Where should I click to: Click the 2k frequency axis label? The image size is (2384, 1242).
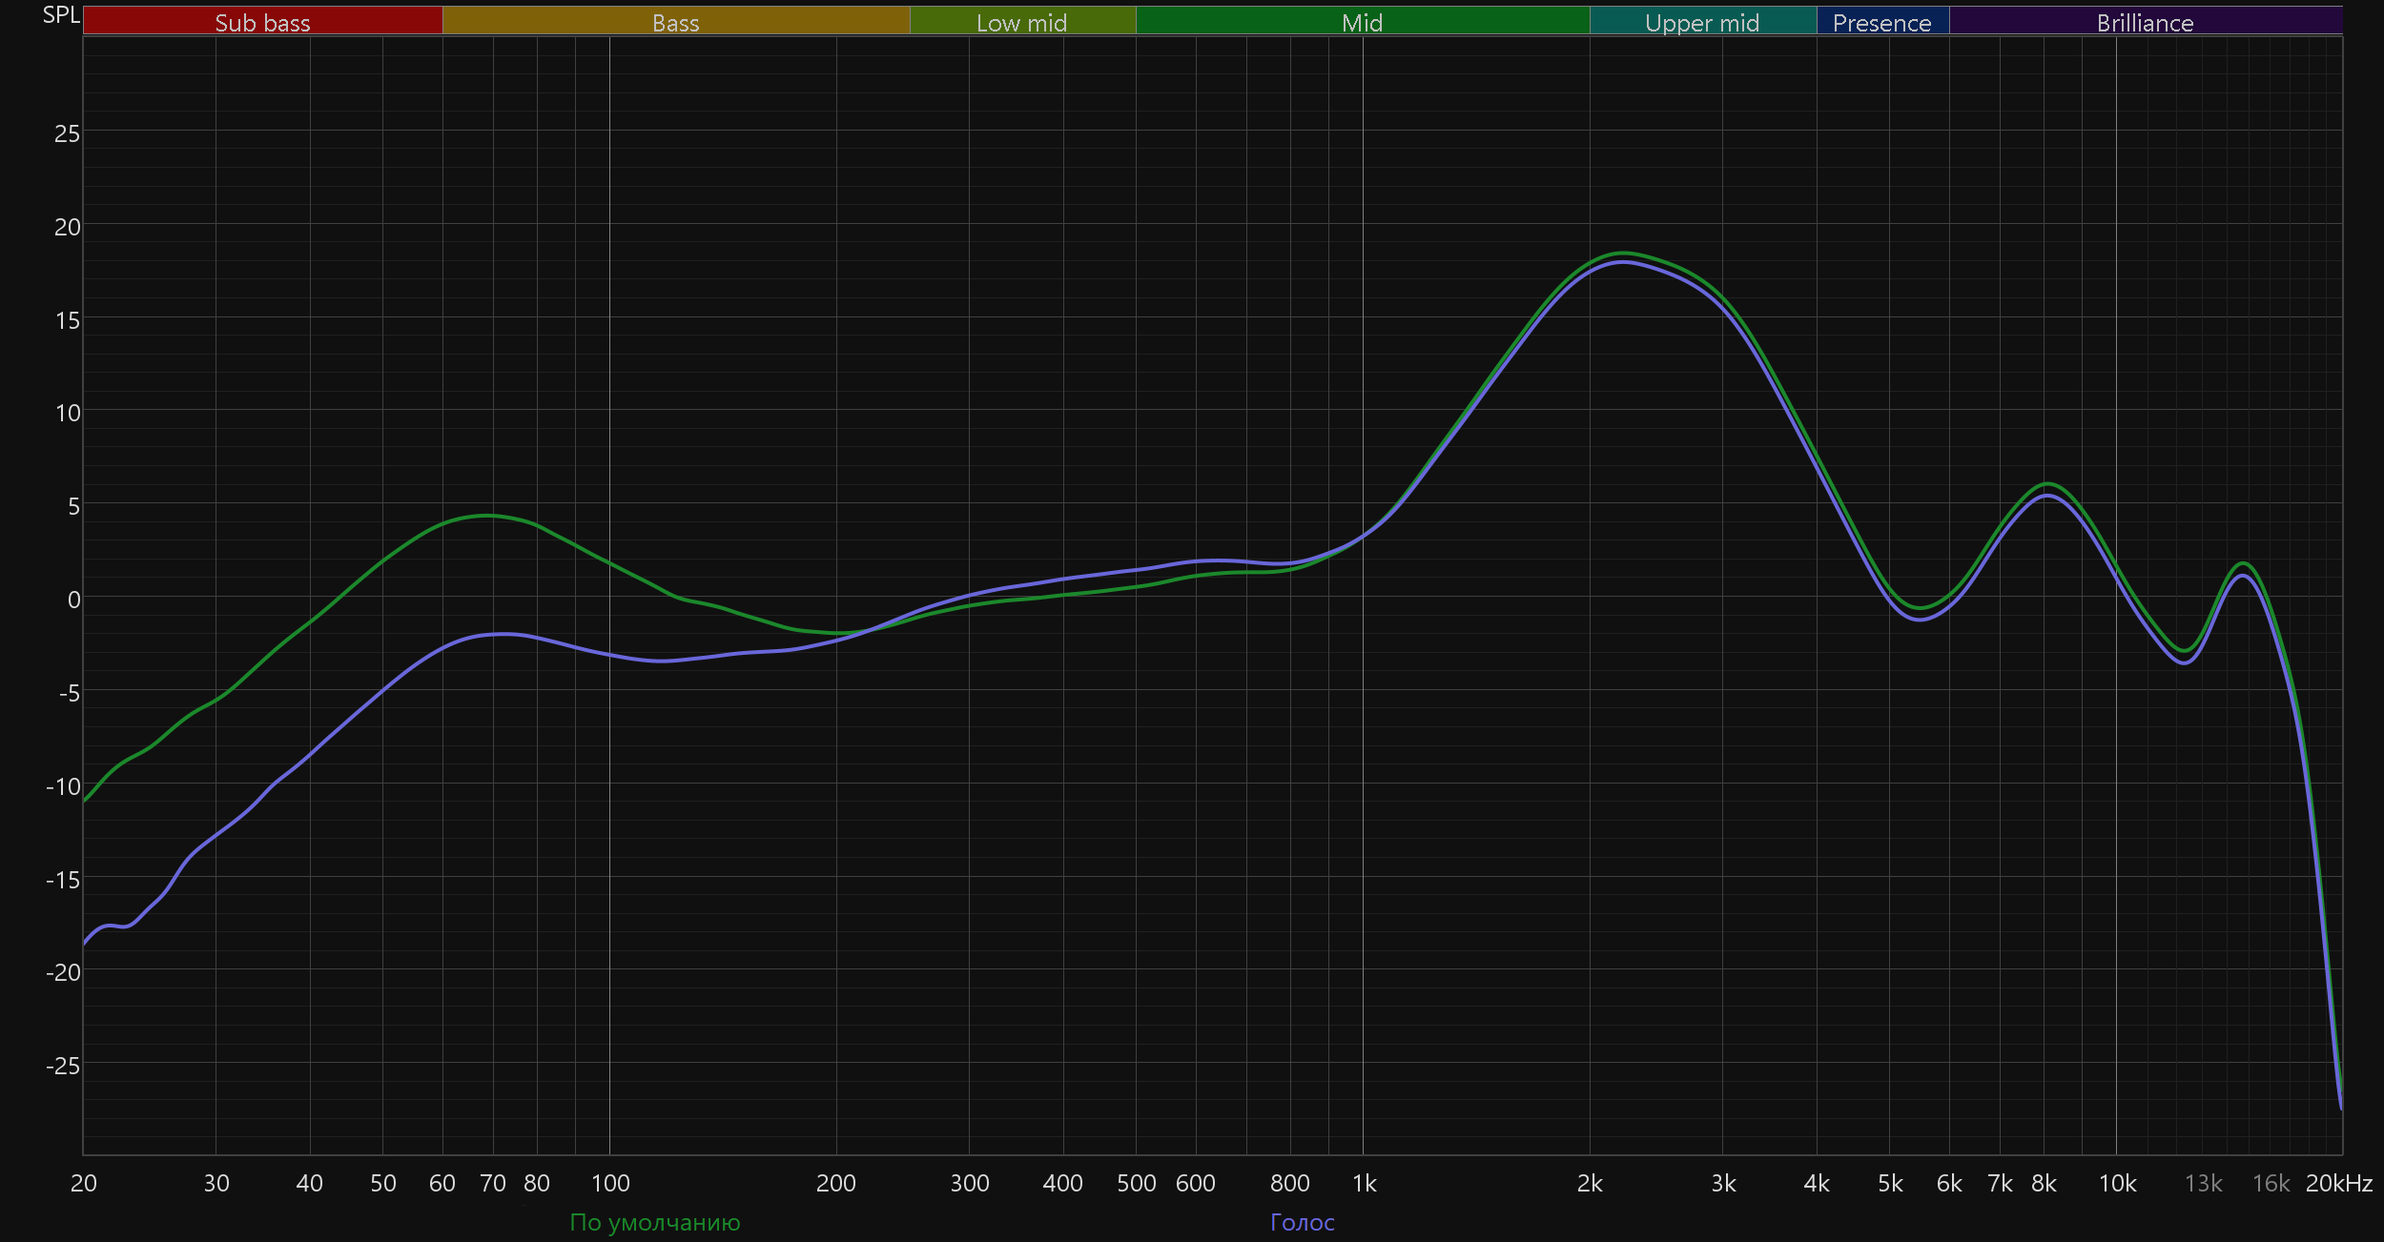point(1590,1183)
